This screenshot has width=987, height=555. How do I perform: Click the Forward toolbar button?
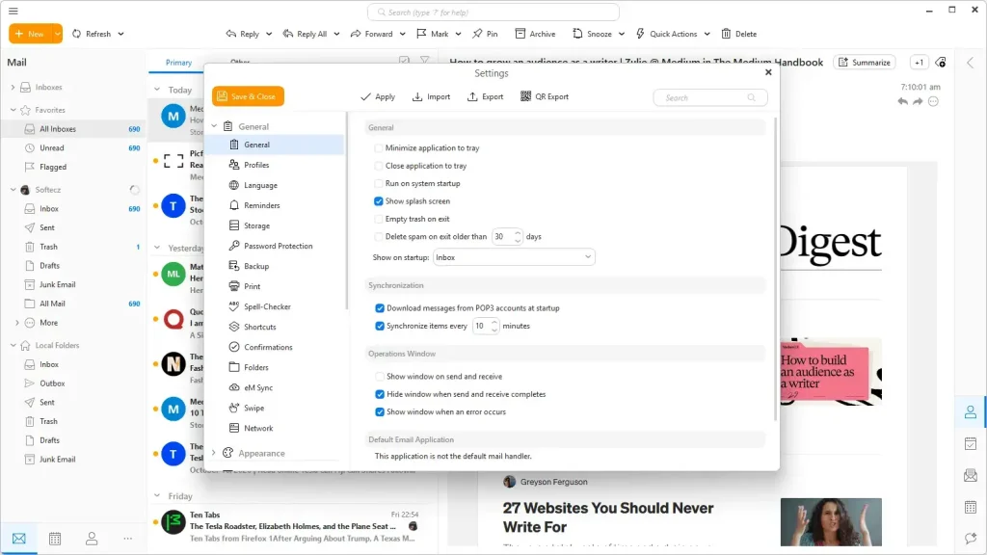pyautogui.click(x=371, y=34)
